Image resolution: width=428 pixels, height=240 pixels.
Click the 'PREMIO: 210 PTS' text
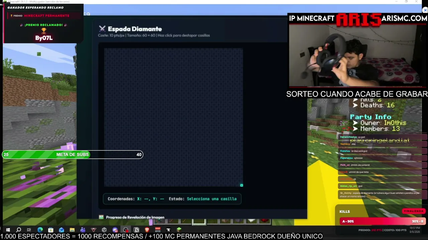(x=370, y=230)
